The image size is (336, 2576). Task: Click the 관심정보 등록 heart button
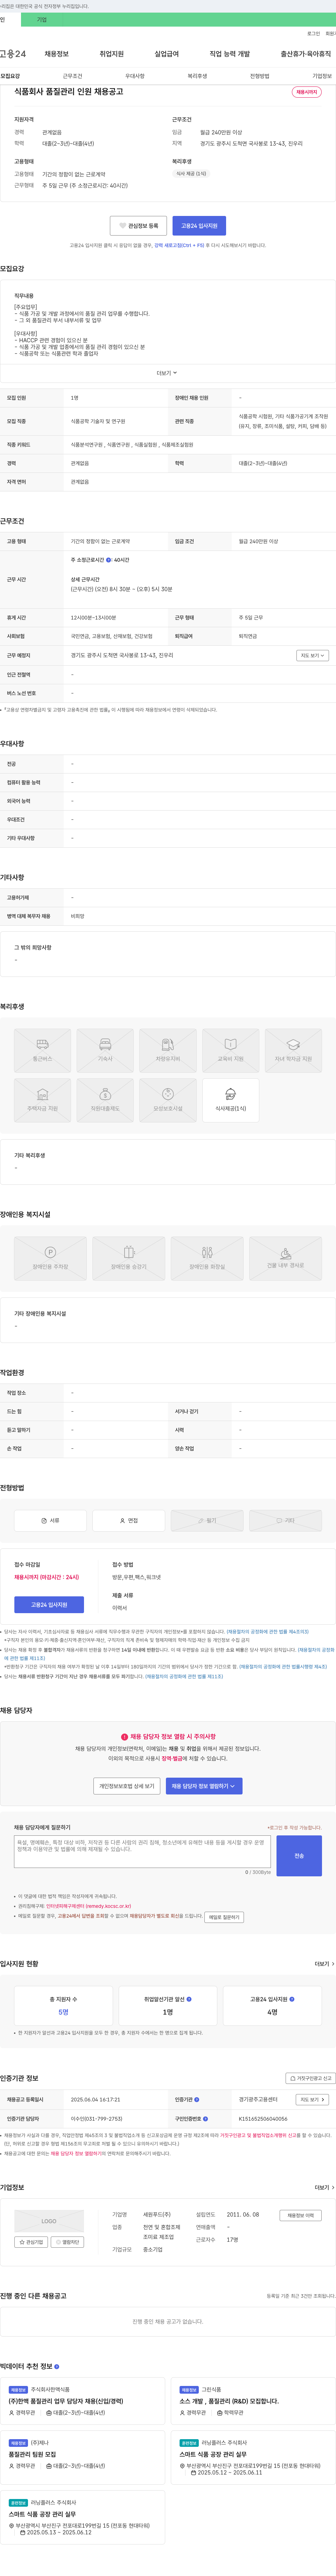tap(138, 226)
